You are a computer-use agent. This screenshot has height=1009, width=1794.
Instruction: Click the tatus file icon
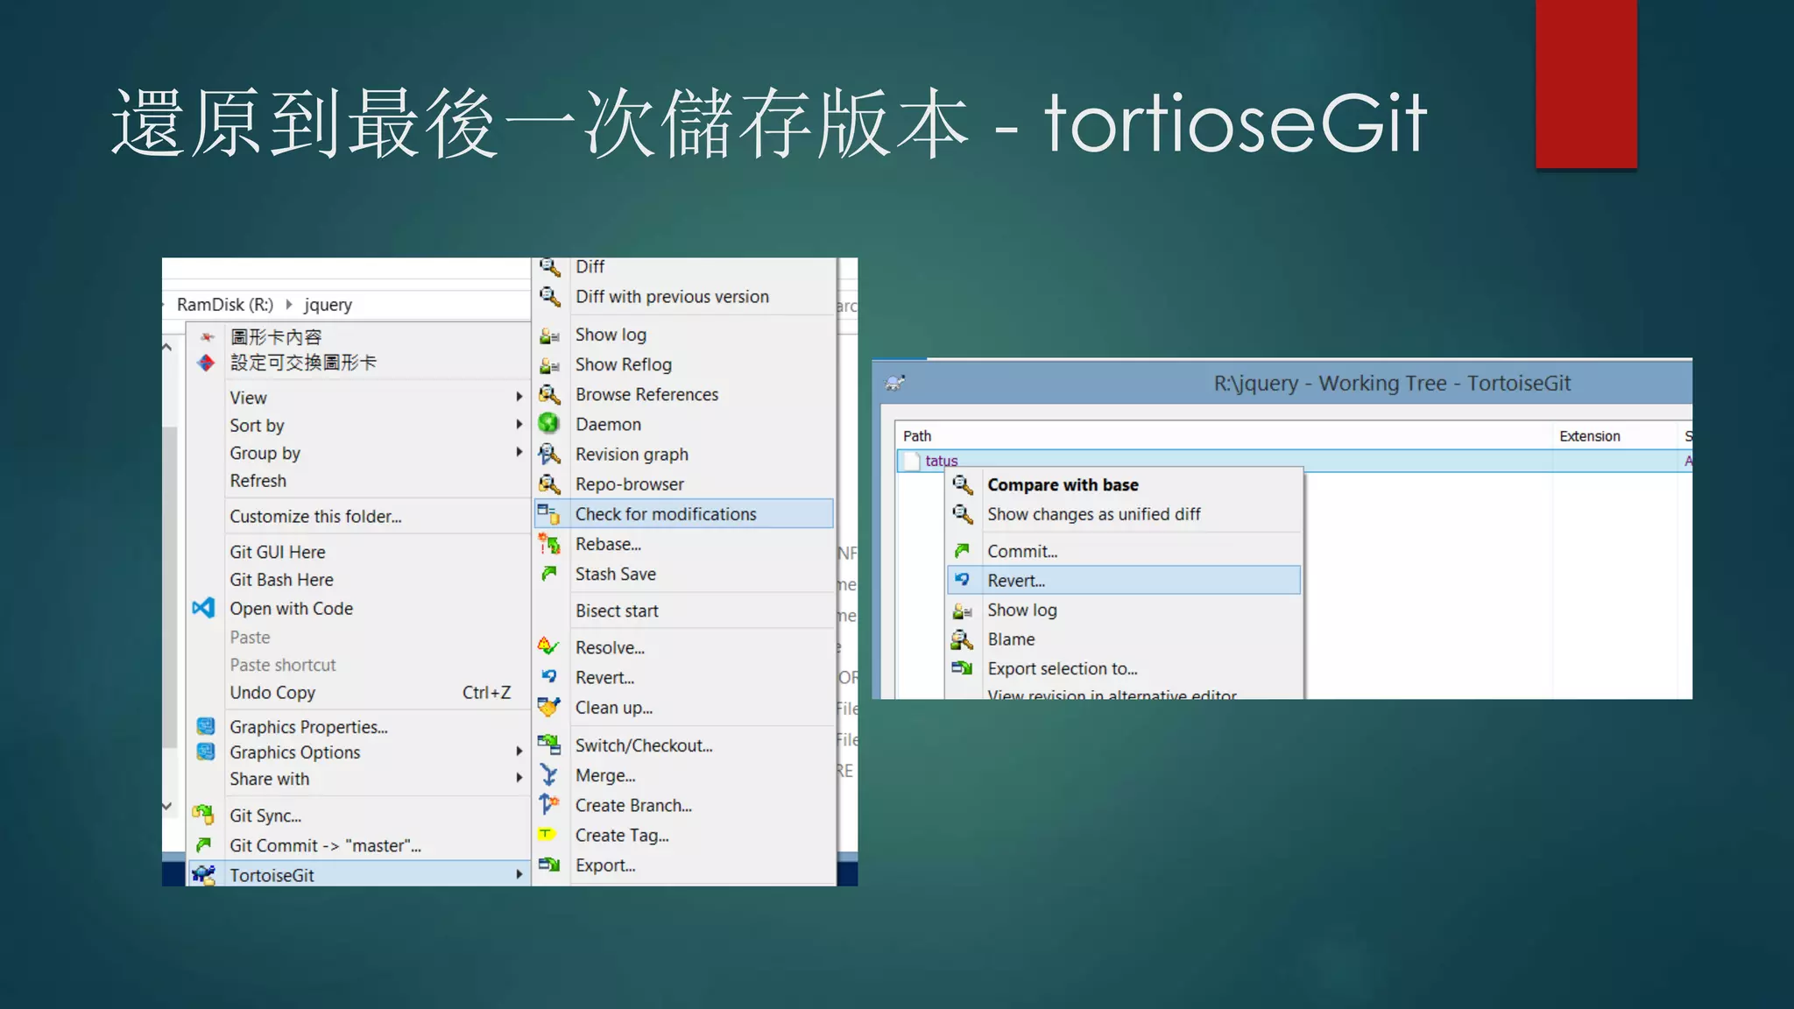(x=912, y=461)
